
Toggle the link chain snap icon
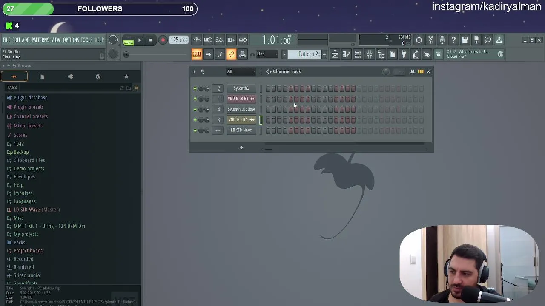231,54
